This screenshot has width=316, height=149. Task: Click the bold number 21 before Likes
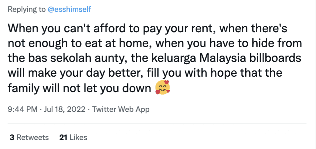(63, 137)
